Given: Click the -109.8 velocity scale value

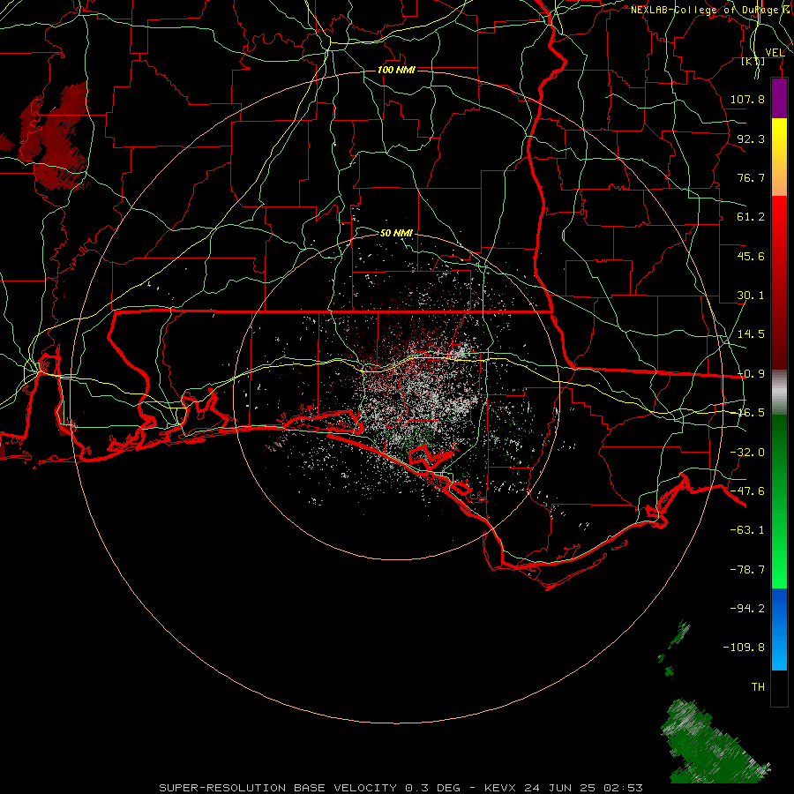Looking at the screenshot, I should pos(744,648).
